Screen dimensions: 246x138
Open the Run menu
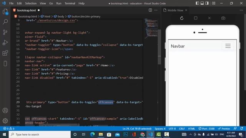[59, 3]
